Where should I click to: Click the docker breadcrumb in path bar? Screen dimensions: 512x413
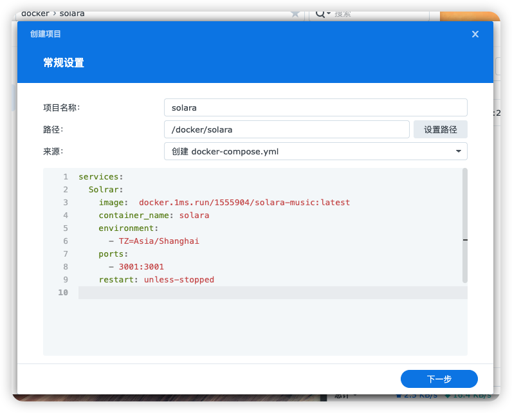pos(36,14)
